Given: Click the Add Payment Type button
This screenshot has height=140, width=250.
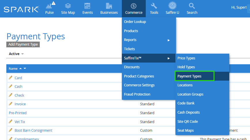Looking at the screenshot, I should [23, 44].
